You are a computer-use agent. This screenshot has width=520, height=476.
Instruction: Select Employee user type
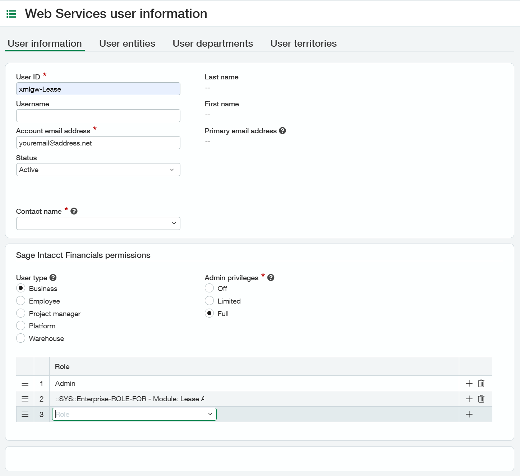click(x=21, y=301)
